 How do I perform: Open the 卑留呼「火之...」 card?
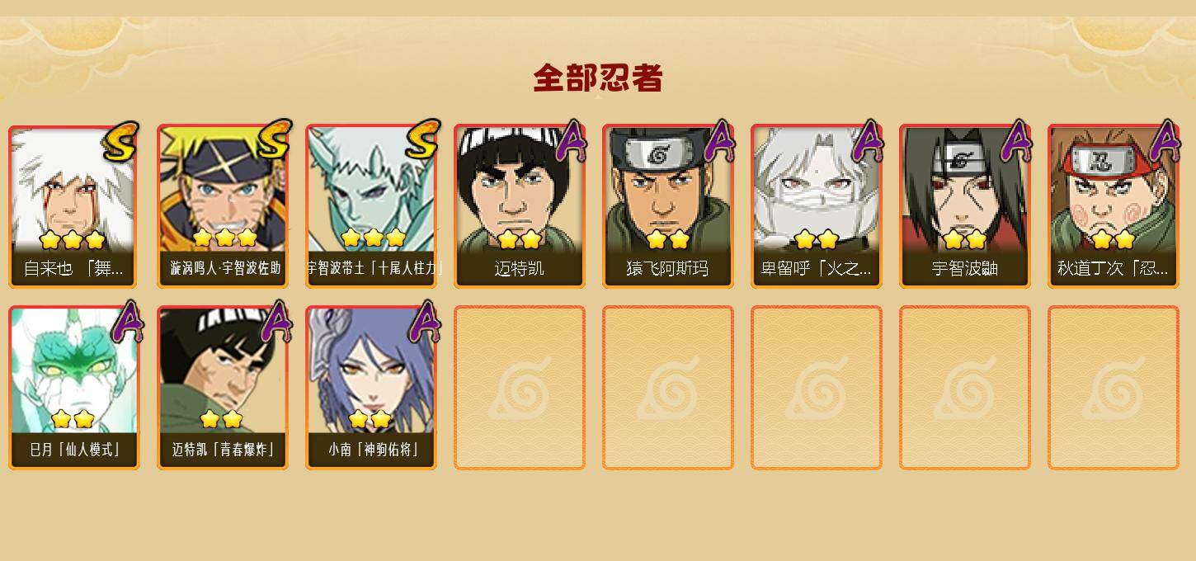coord(817,206)
